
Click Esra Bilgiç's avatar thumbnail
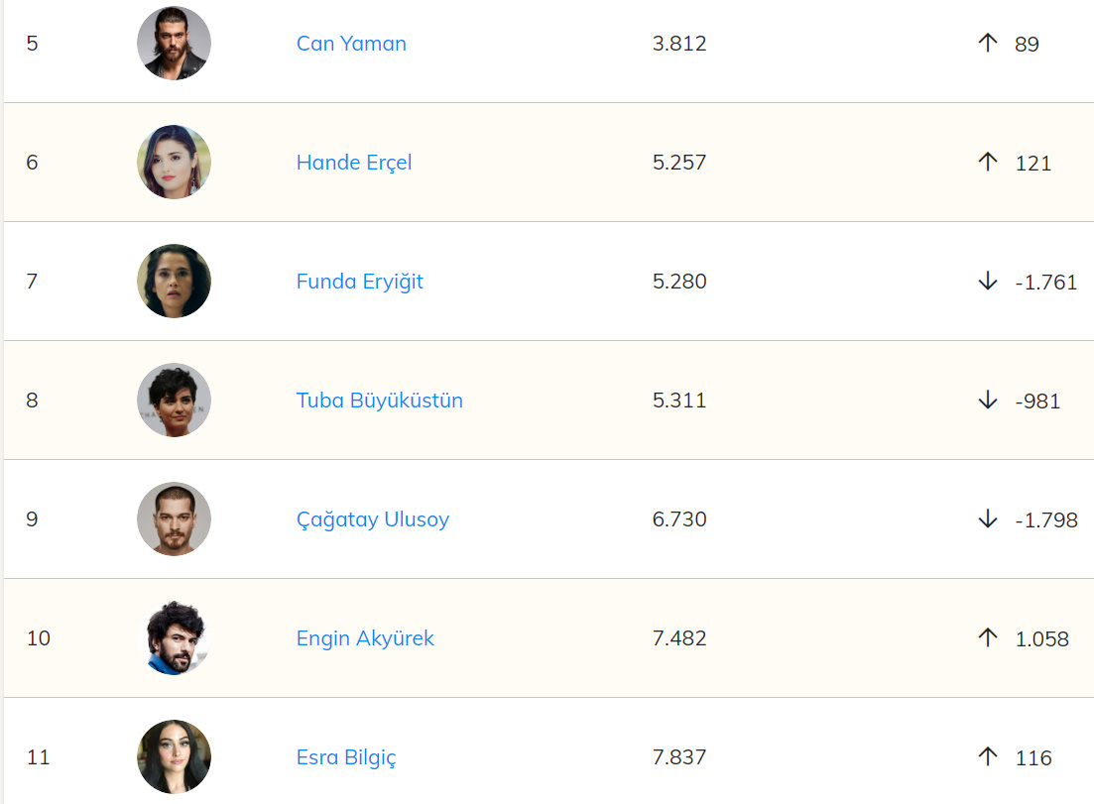pos(174,757)
